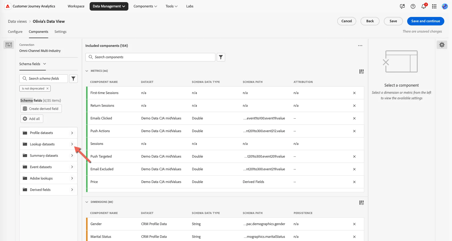Open user profile avatar

pos(445,6)
